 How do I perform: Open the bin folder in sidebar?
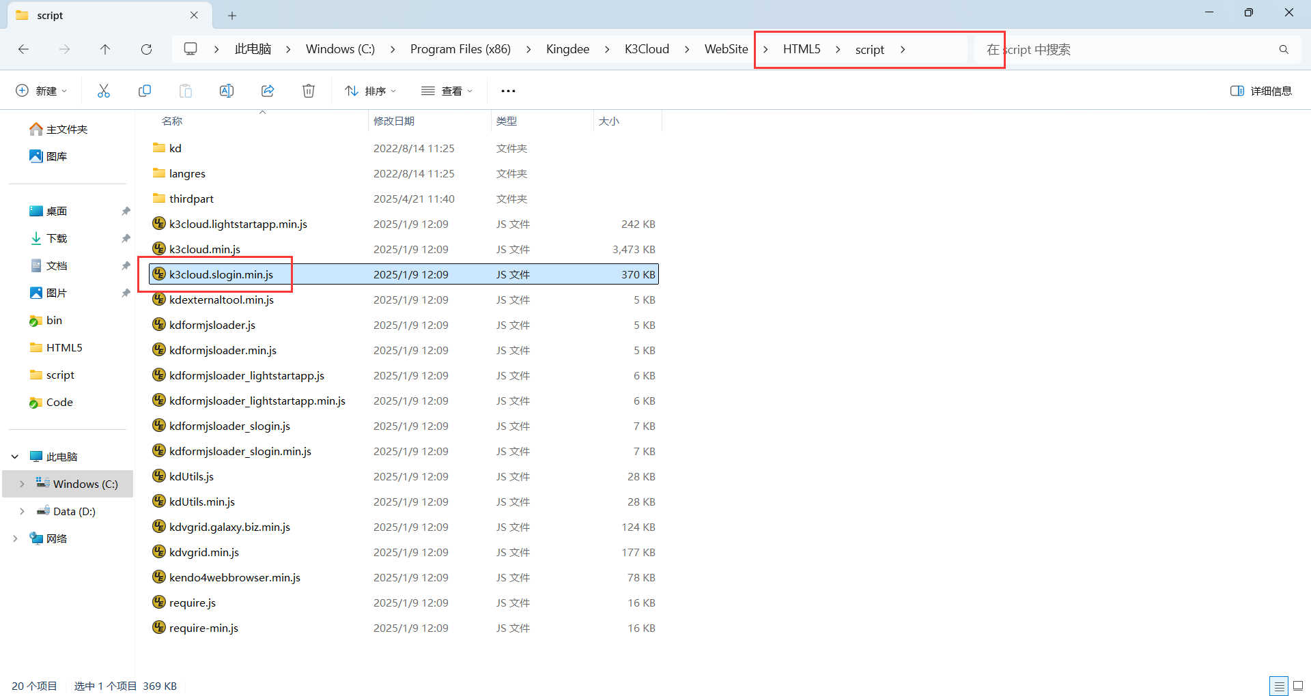click(x=54, y=320)
